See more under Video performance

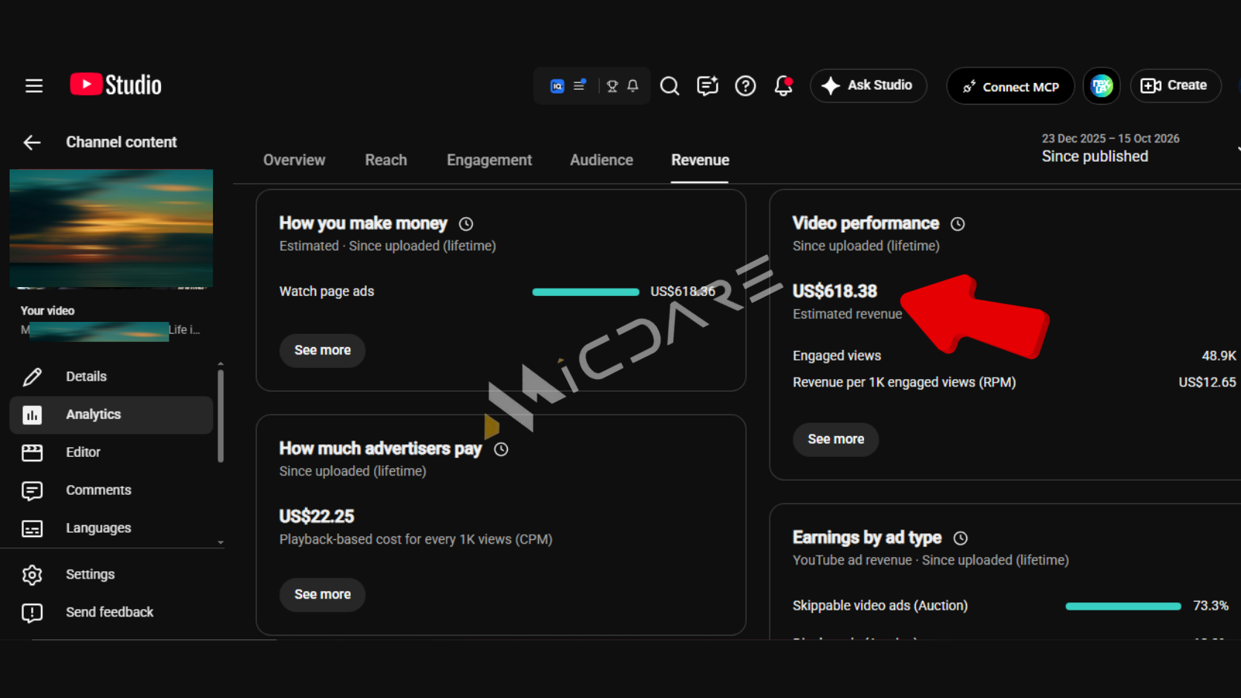[836, 440]
